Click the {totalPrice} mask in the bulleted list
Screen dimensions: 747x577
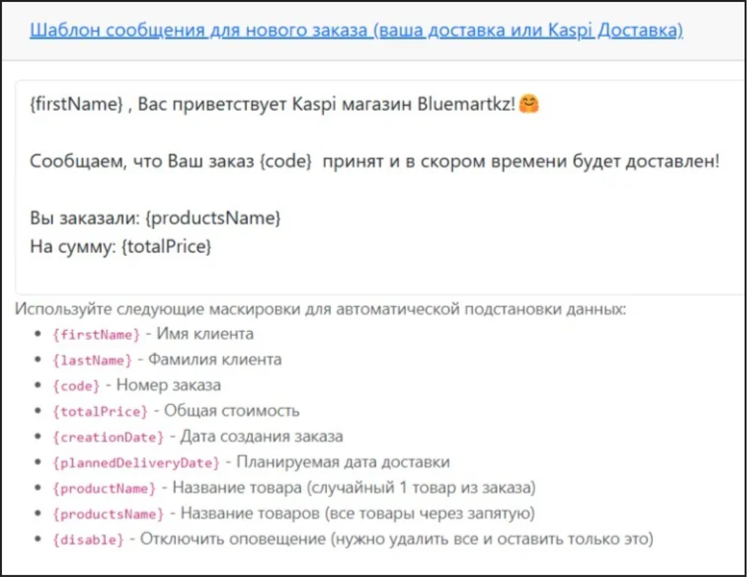[x=100, y=412]
